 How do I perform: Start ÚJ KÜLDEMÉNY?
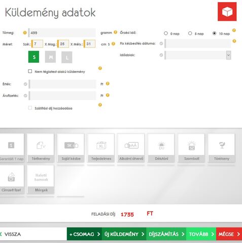[x=124, y=234]
